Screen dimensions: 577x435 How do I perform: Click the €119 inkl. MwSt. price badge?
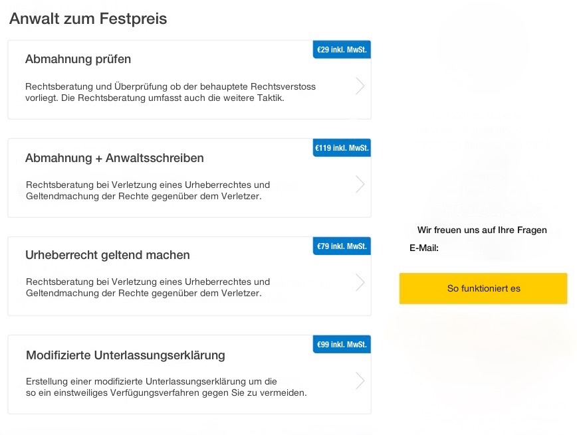[x=342, y=148]
